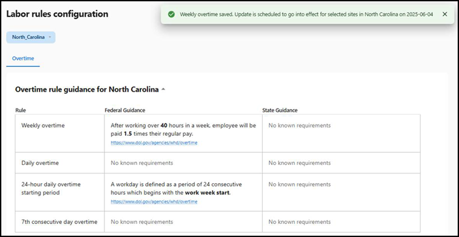Open the DOL overtime link under Weekly overtime
Screen dimensions: 459x237
[154, 143]
